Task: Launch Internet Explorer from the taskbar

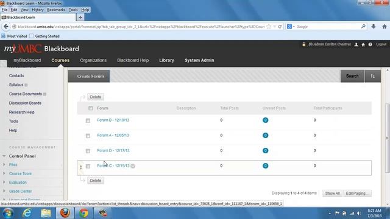Action: [x=27, y=213]
